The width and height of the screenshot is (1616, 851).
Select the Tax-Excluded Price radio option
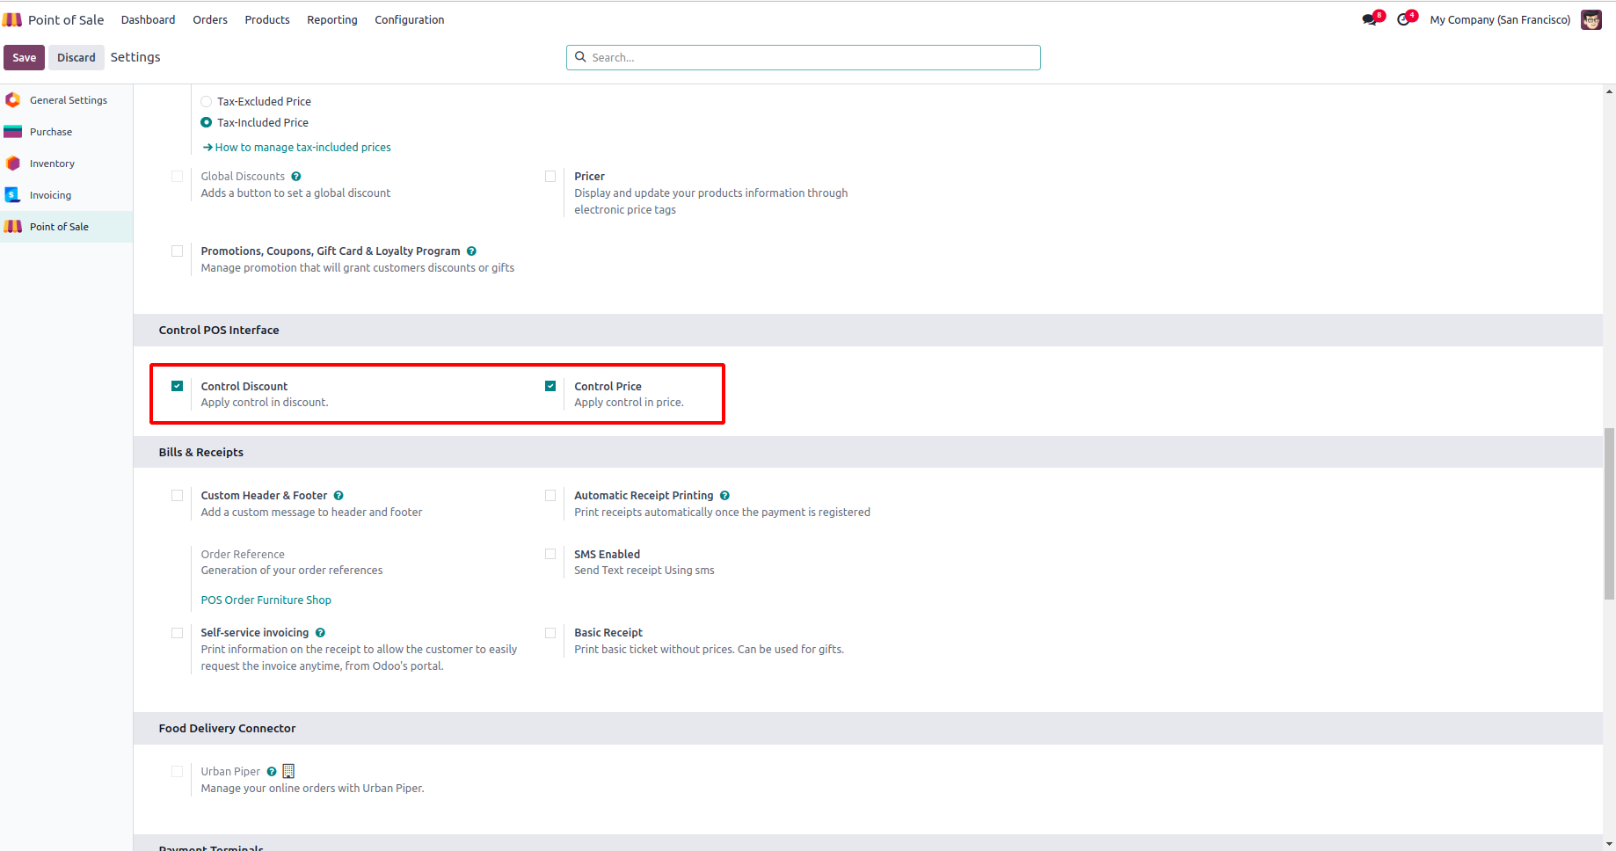pos(207,102)
